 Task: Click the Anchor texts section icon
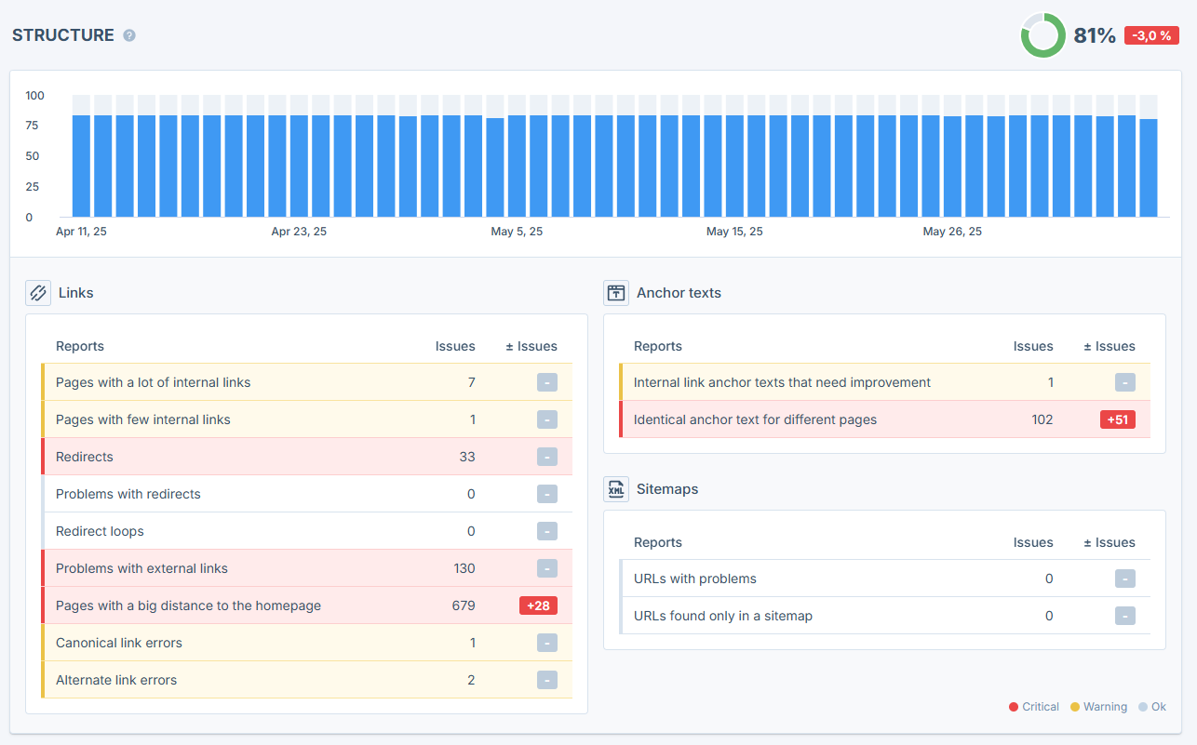pyautogui.click(x=616, y=293)
